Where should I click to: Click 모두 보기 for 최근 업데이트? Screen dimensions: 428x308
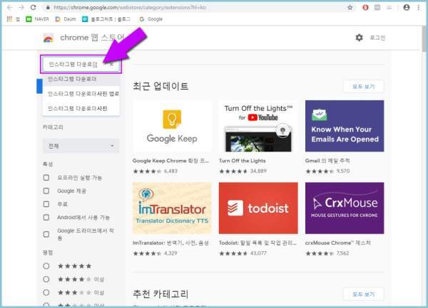click(363, 87)
